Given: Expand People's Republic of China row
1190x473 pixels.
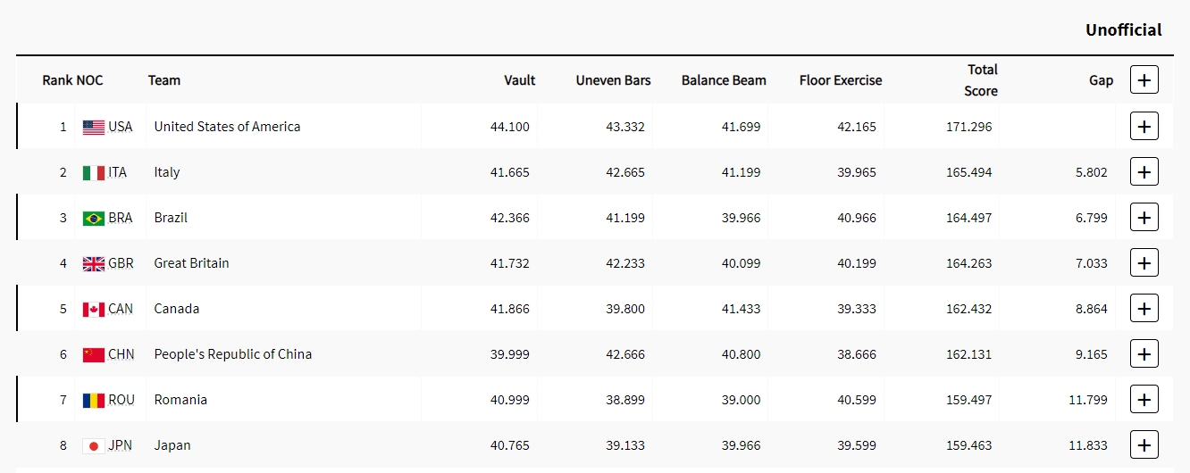Looking at the screenshot, I should [1144, 354].
